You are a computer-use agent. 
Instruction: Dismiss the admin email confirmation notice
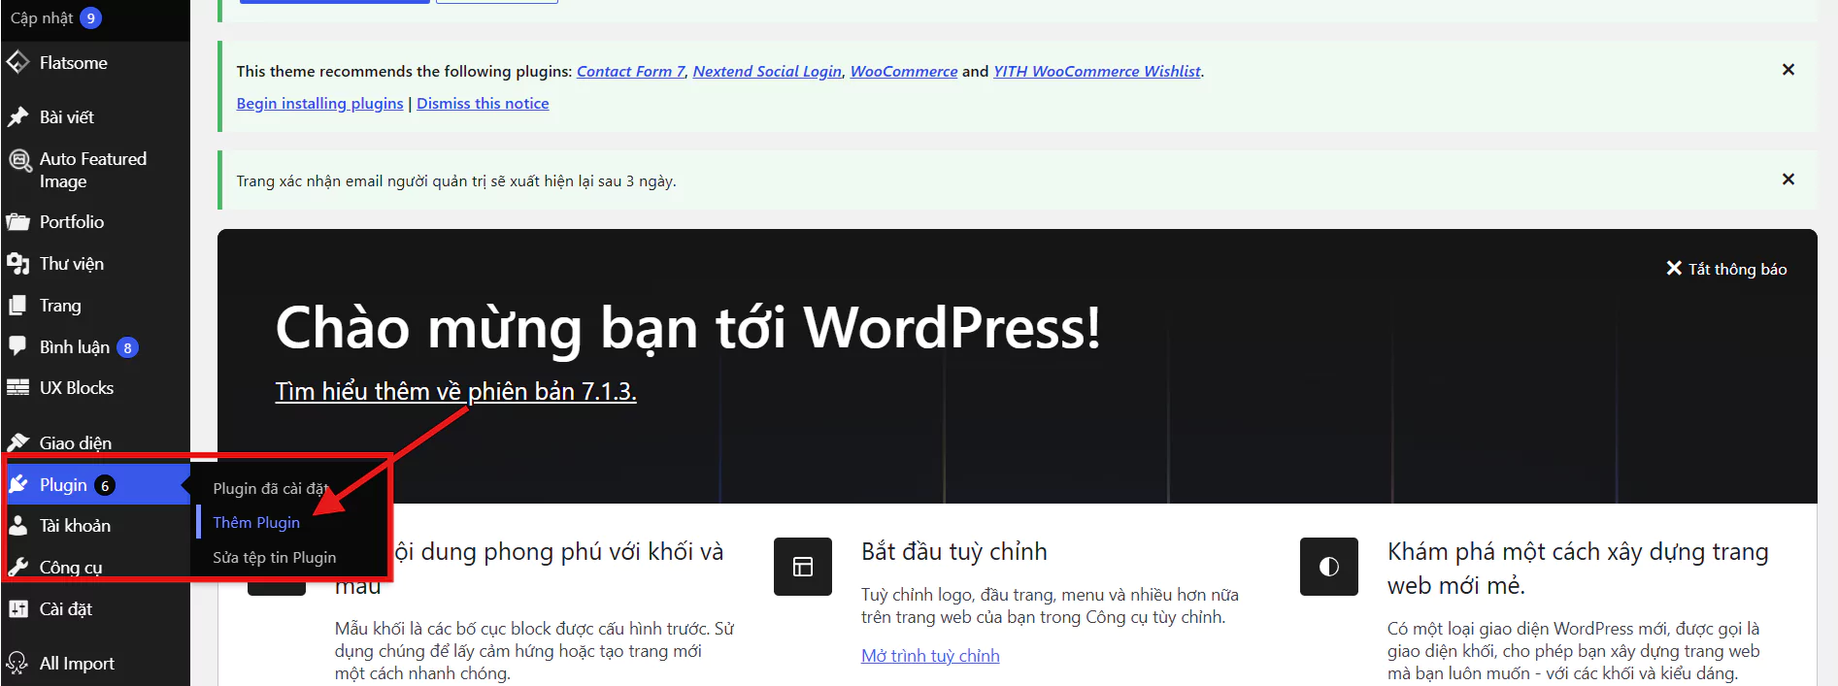[x=1788, y=180]
